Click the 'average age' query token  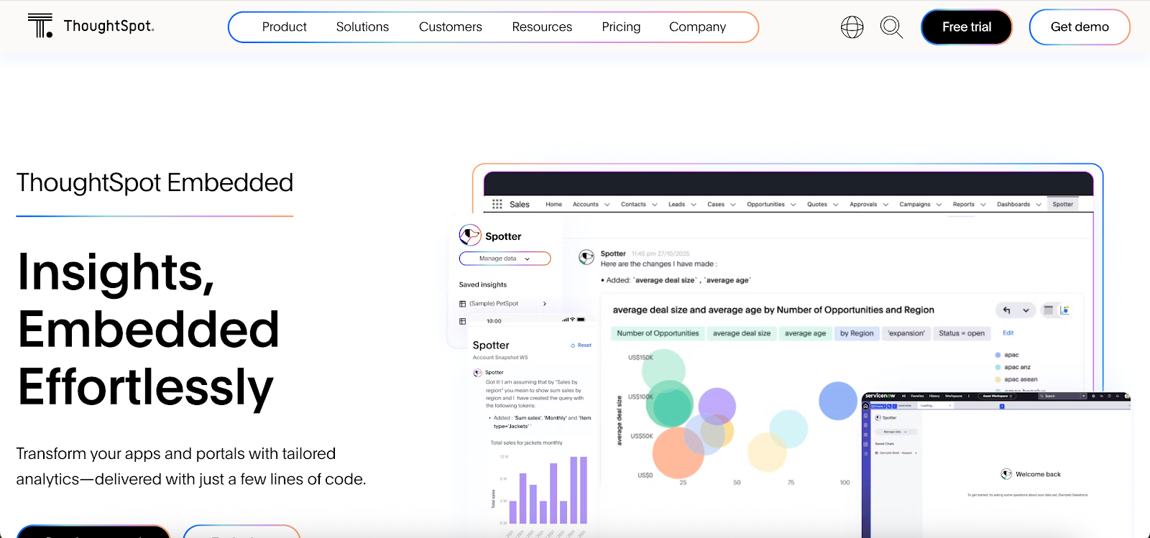805,333
